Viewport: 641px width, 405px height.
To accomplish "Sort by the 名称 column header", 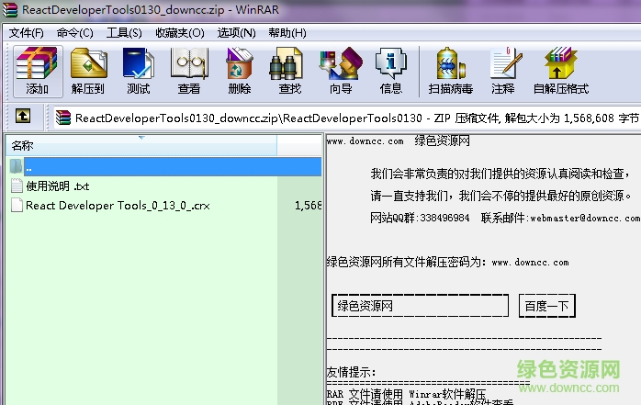I will click(x=141, y=145).
